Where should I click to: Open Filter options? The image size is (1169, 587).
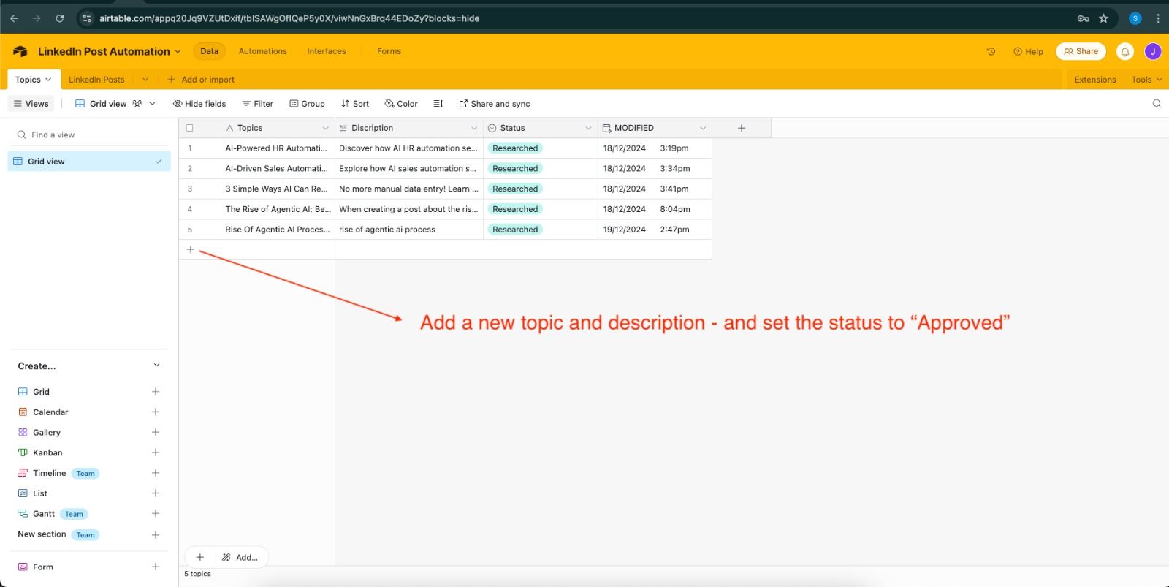tap(257, 104)
